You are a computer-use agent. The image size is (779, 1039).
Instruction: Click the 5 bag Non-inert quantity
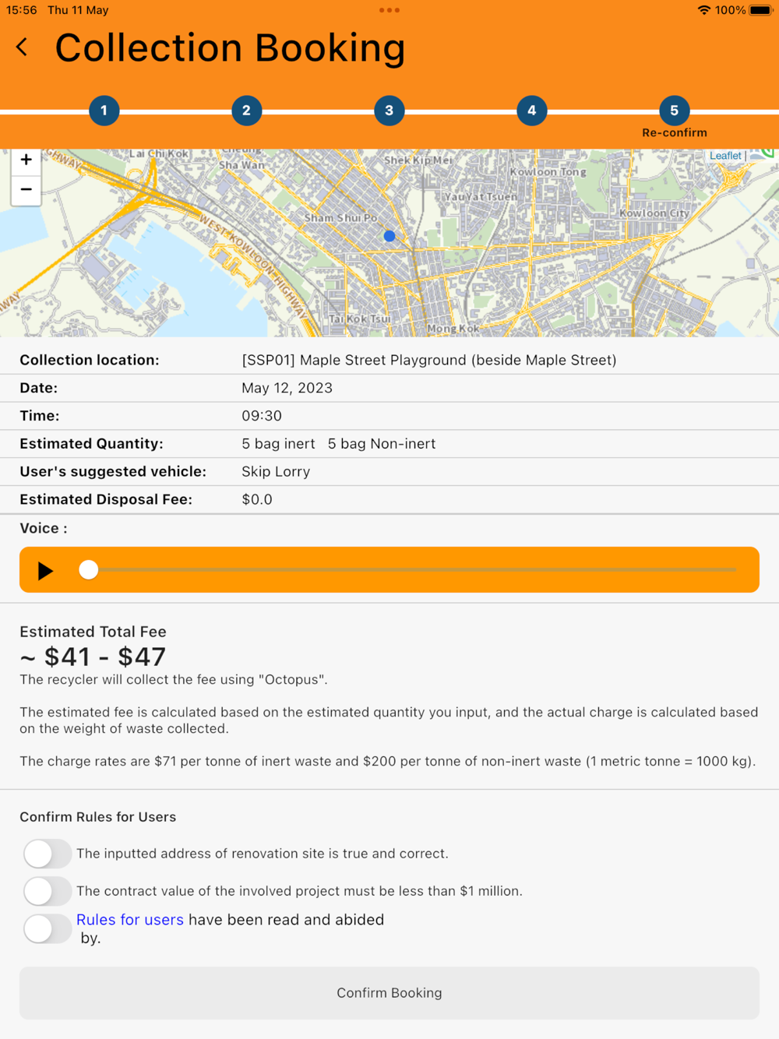[382, 444]
